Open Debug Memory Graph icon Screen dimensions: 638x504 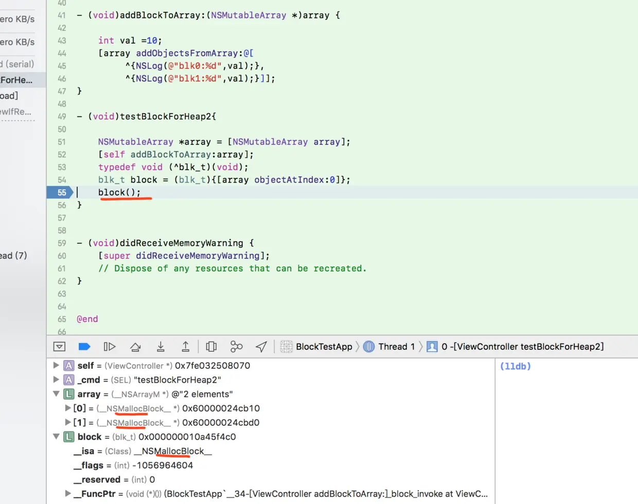click(x=236, y=347)
